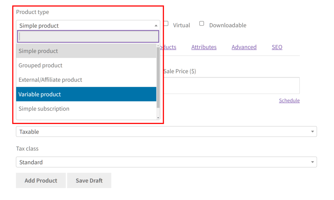Screen dimensions: 334x200
Task: Click the Schedule link
Action: [x=289, y=100]
